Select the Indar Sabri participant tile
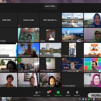Screen dimensions: 101x101 point(9,20)
